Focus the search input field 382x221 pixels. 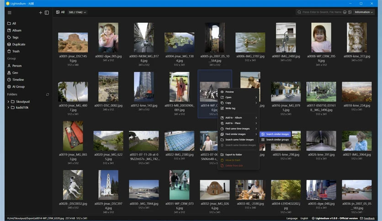[322, 12]
